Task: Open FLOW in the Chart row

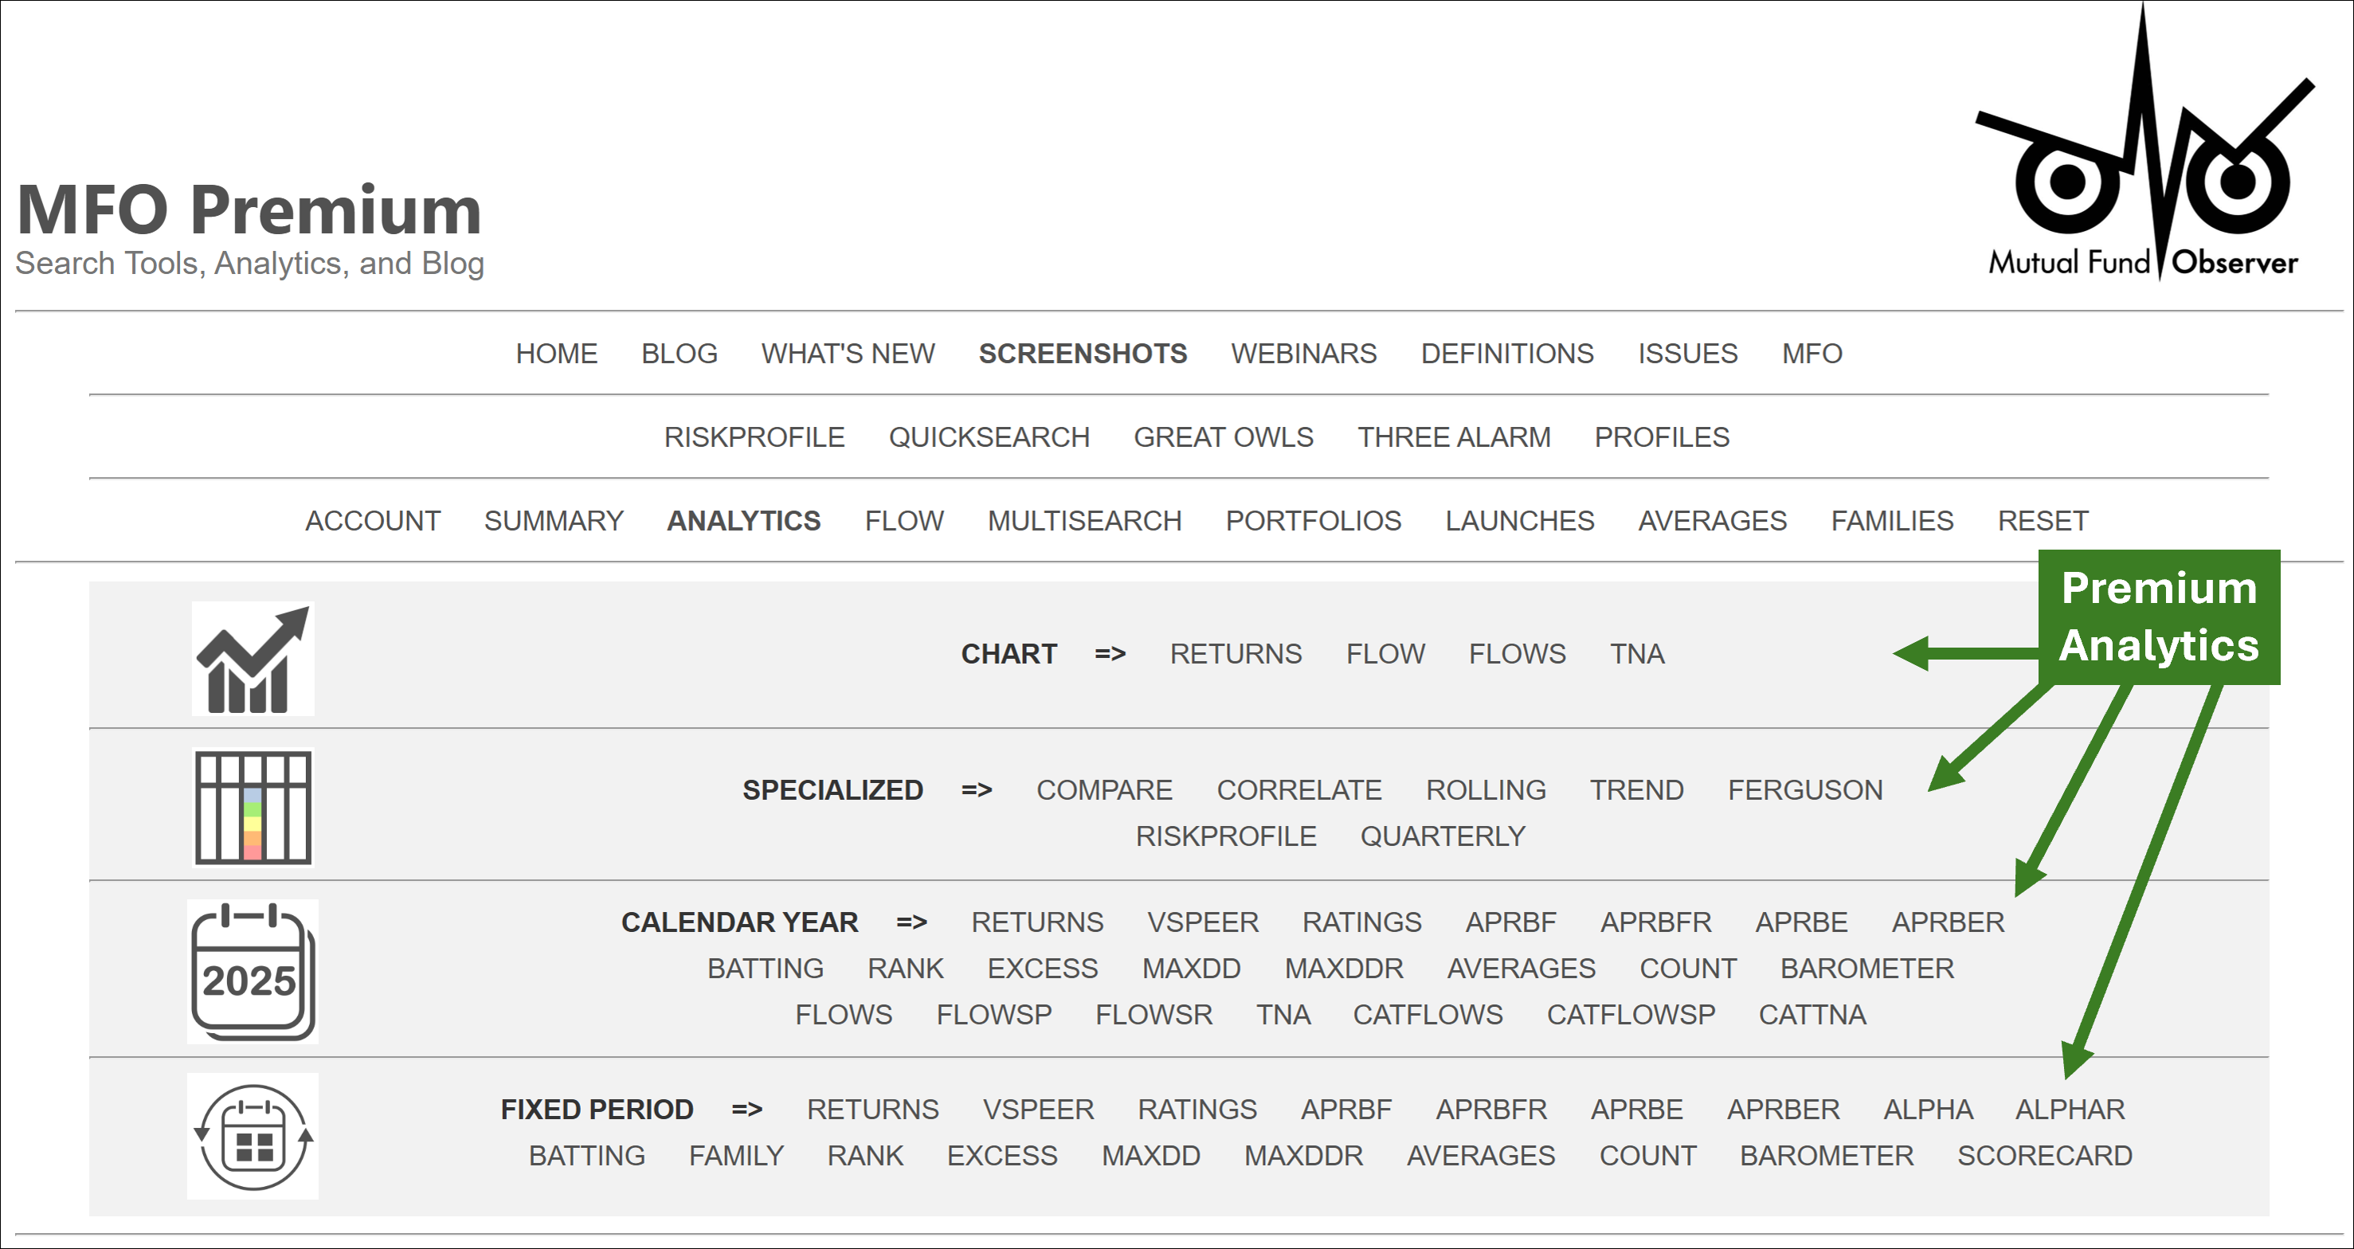Action: (1385, 654)
